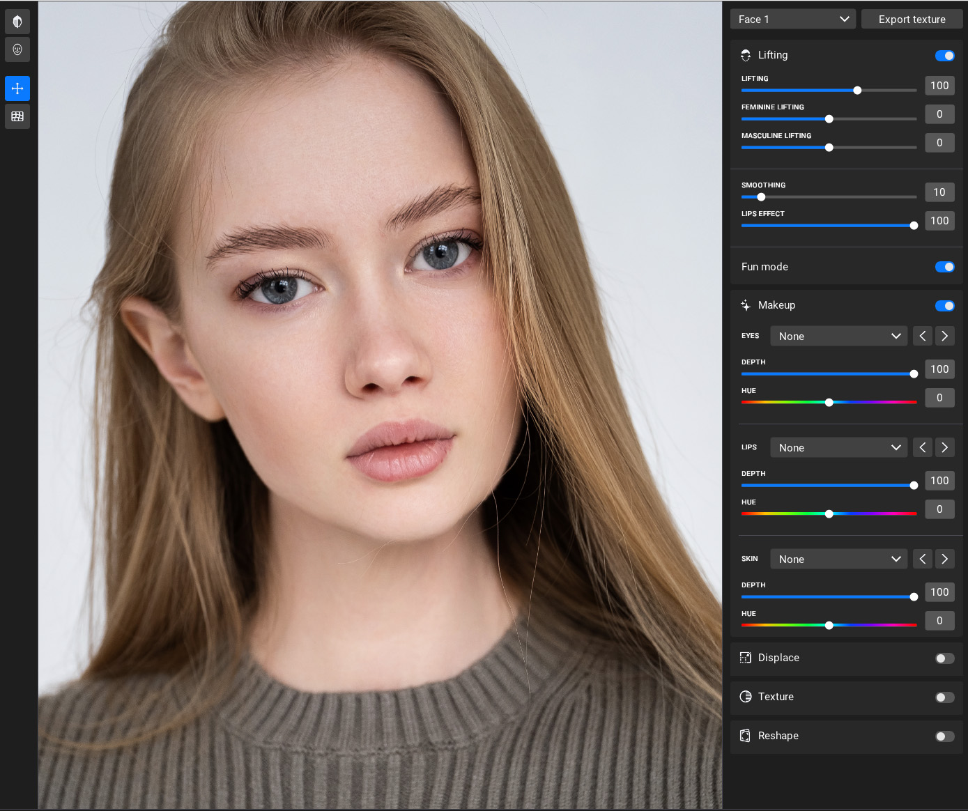Click the Makeup sparkle icon
Image resolution: width=968 pixels, height=811 pixels.
tap(746, 305)
